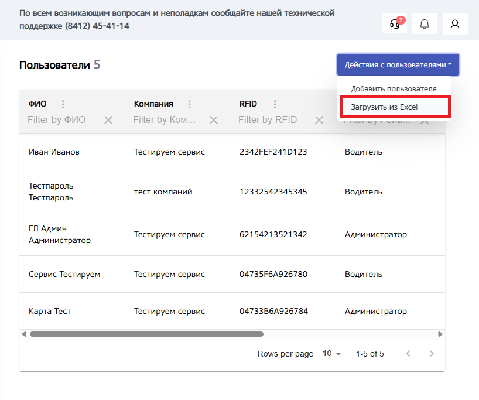This screenshot has width=479, height=400.
Task: Focus the Filter by ФИО field
Action: click(x=65, y=120)
